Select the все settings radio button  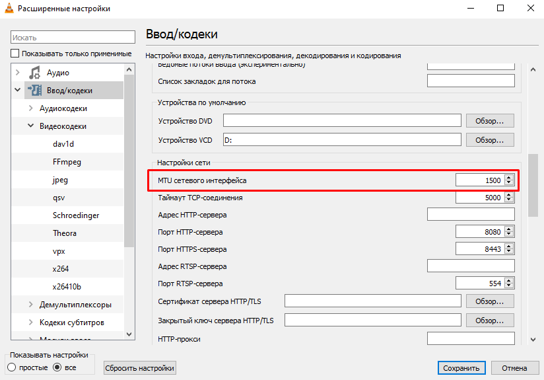click(57, 367)
